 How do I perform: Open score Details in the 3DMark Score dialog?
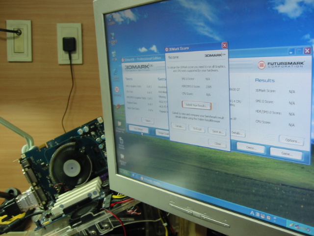click(x=179, y=127)
